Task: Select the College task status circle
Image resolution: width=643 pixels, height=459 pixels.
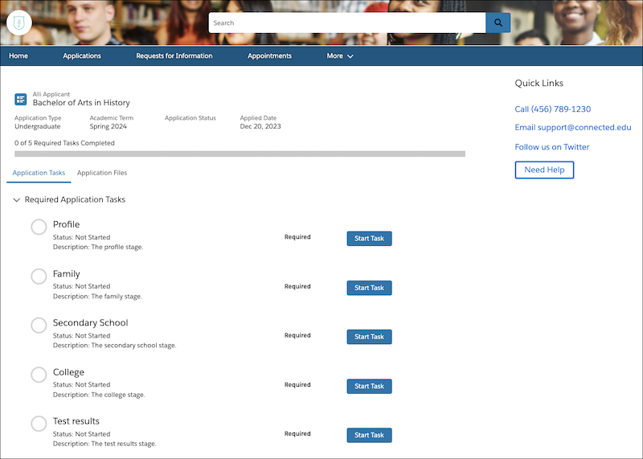Action: click(x=39, y=375)
